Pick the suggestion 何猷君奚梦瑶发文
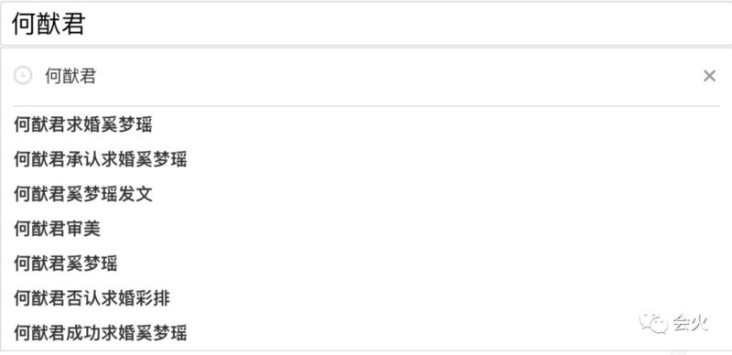Screen dimensions: 732x355 pyautogui.click(x=82, y=194)
